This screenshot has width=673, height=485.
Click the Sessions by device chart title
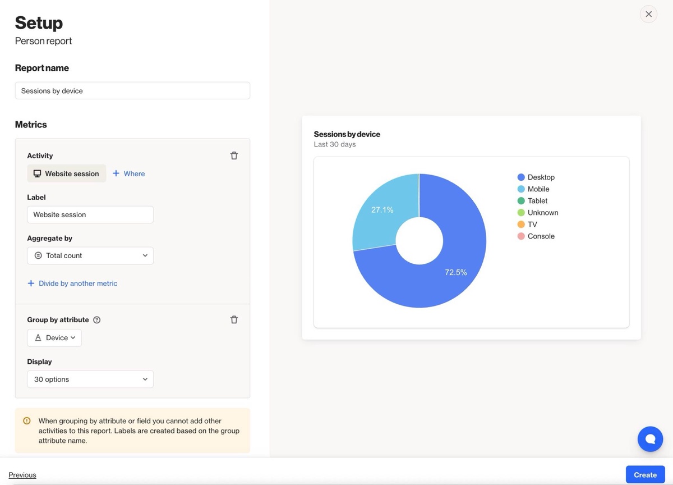(x=347, y=134)
